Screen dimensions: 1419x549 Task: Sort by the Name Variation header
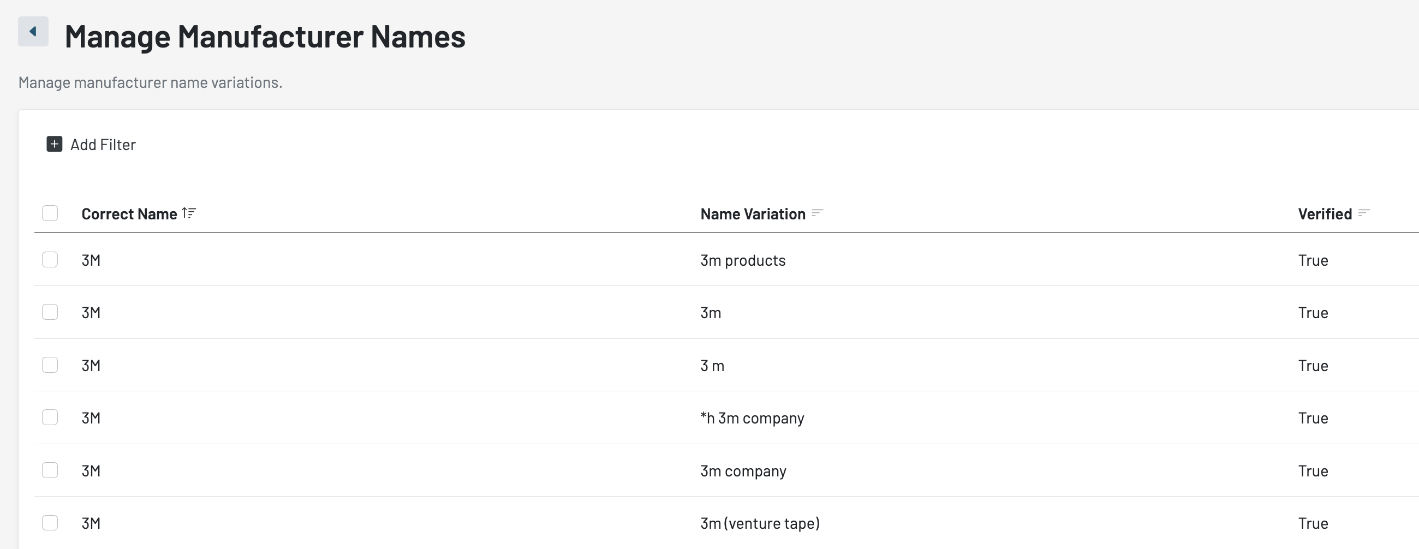coord(753,214)
